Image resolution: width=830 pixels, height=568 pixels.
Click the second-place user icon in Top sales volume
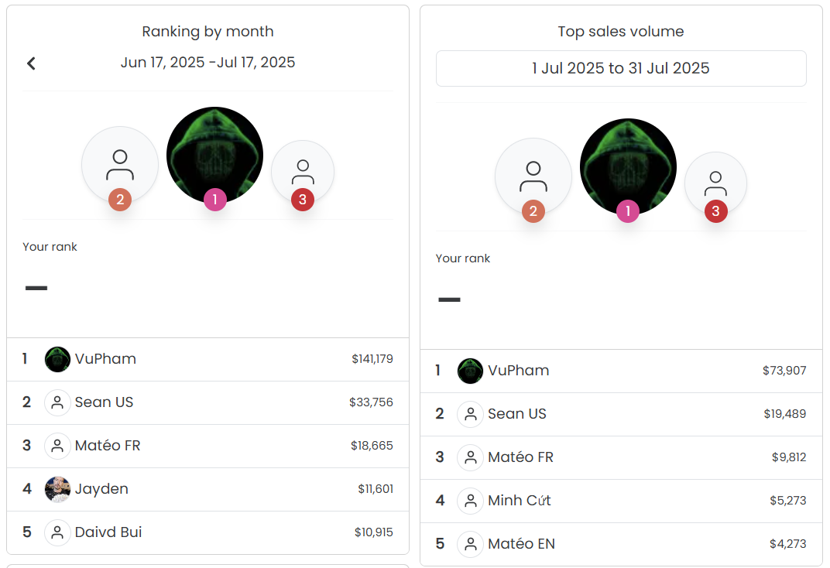533,176
